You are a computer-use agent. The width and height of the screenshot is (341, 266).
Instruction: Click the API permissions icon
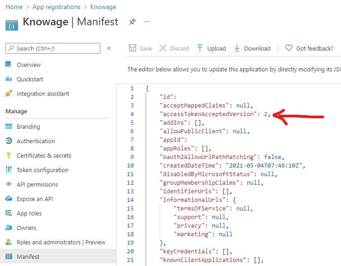[9, 184]
